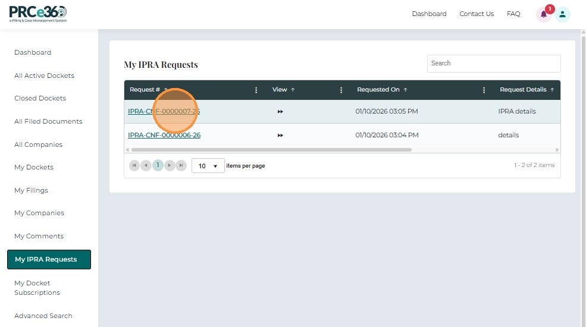Select My Docket Subscriptions in sidebar
The image size is (586, 327).
(37, 288)
